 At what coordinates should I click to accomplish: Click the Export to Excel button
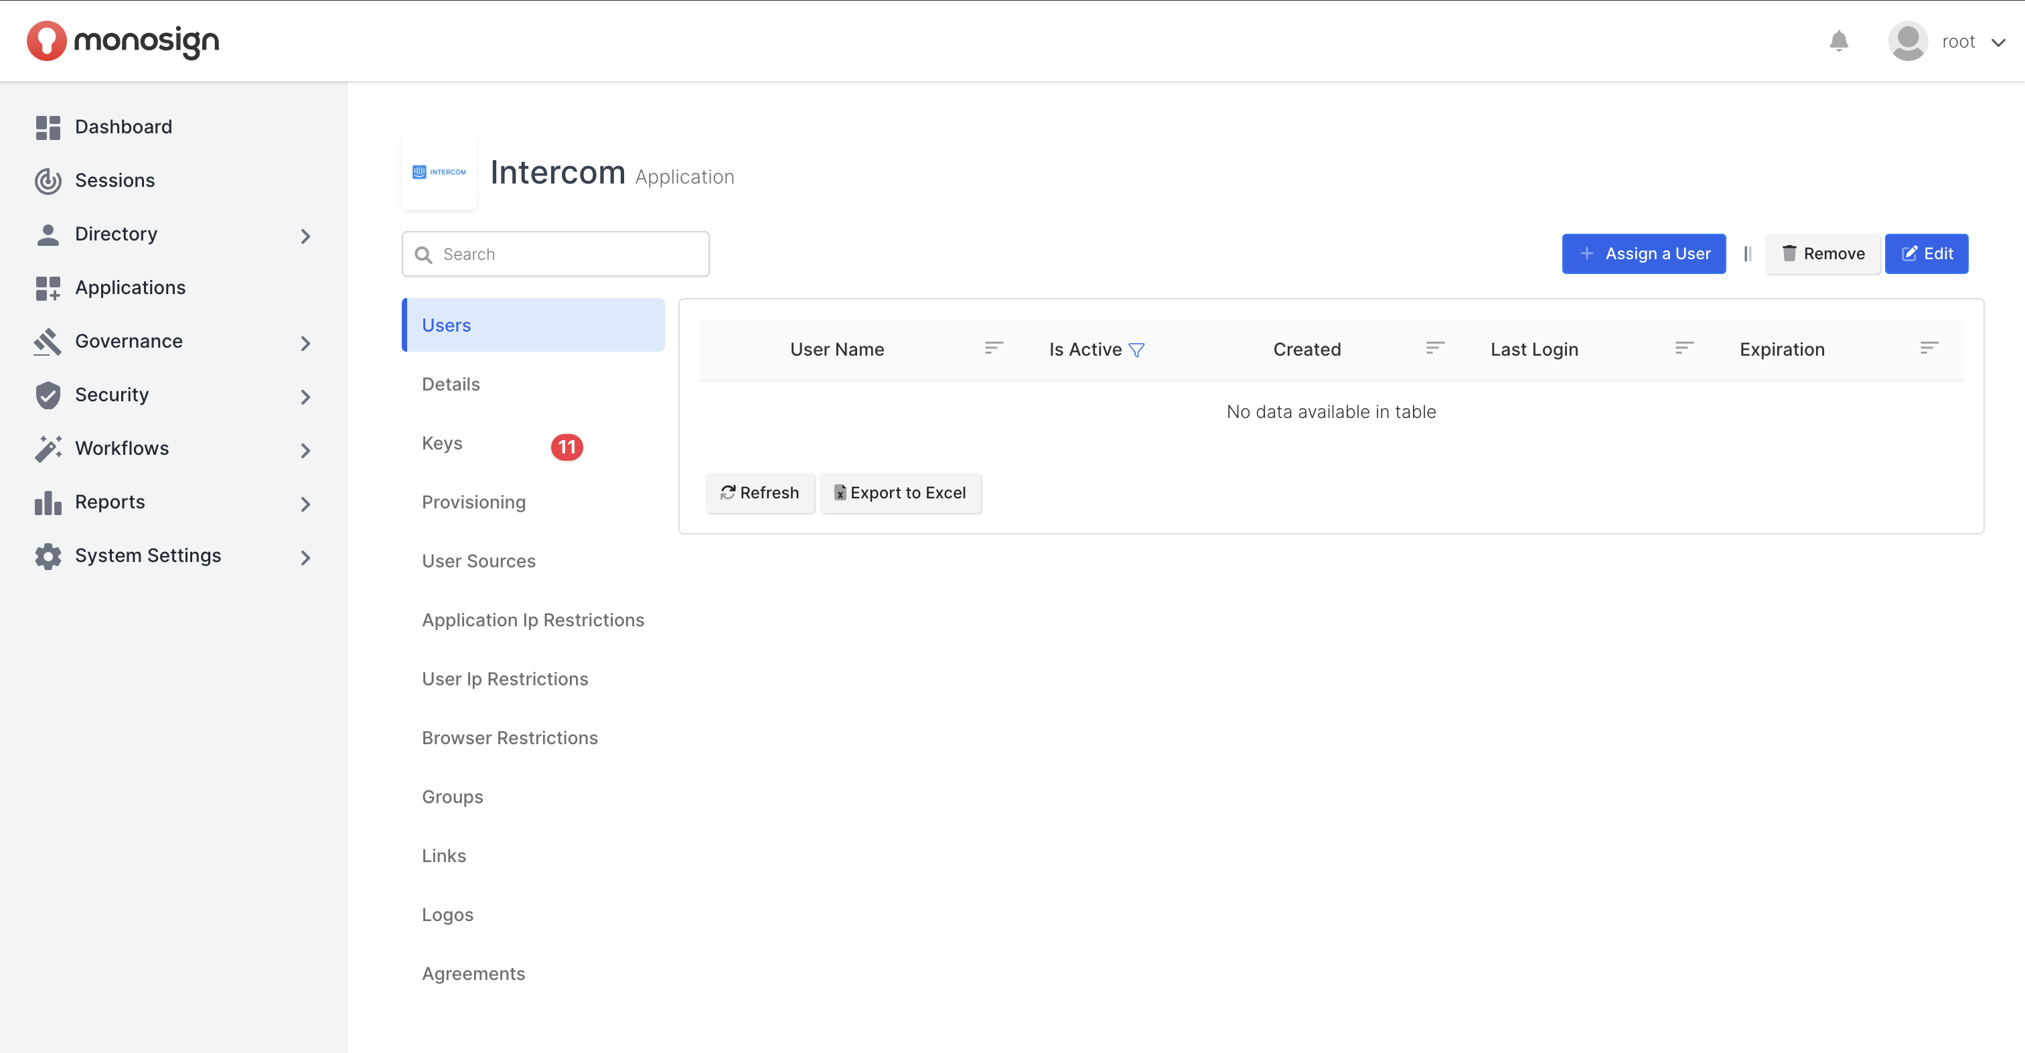click(900, 493)
